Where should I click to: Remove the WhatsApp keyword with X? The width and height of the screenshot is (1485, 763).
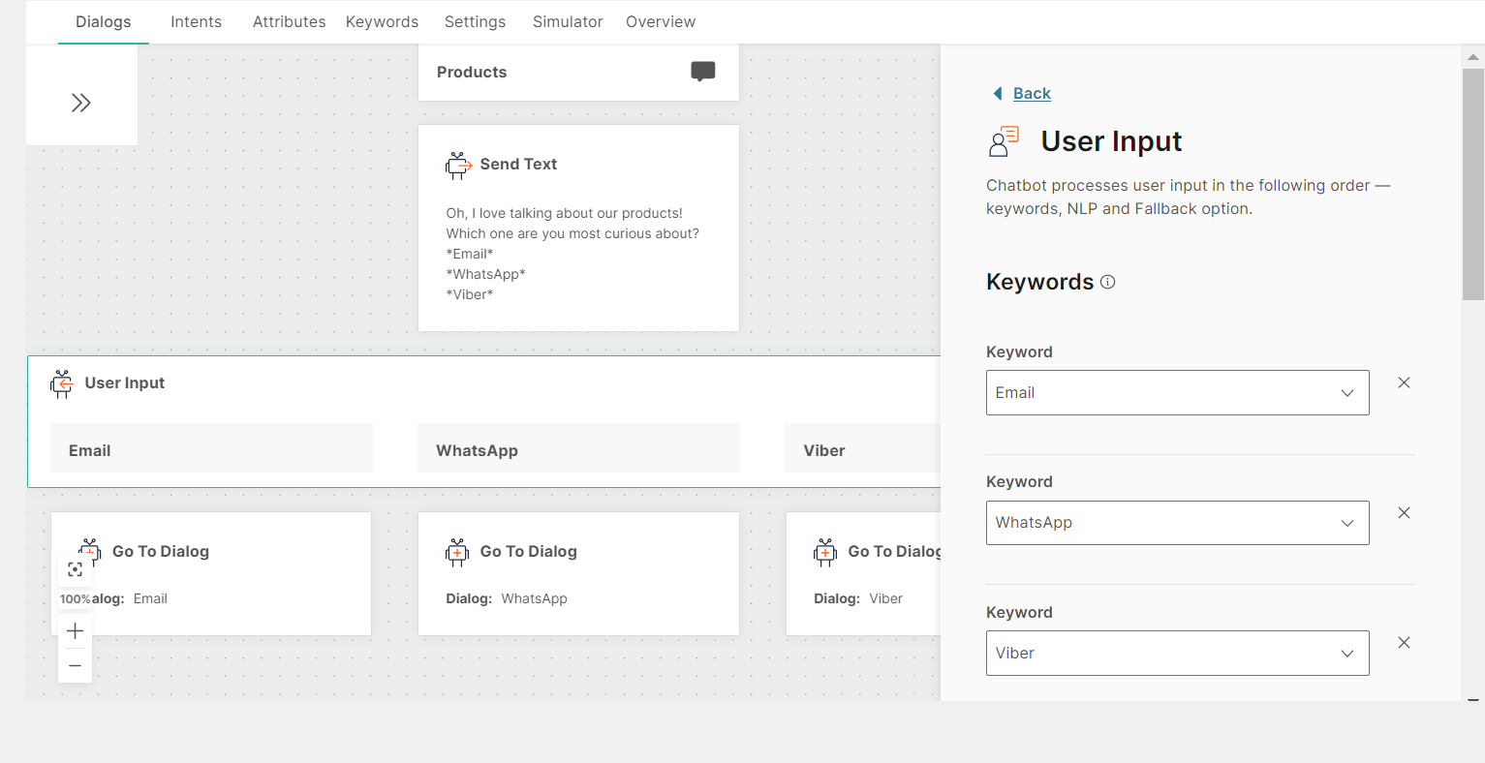point(1404,513)
